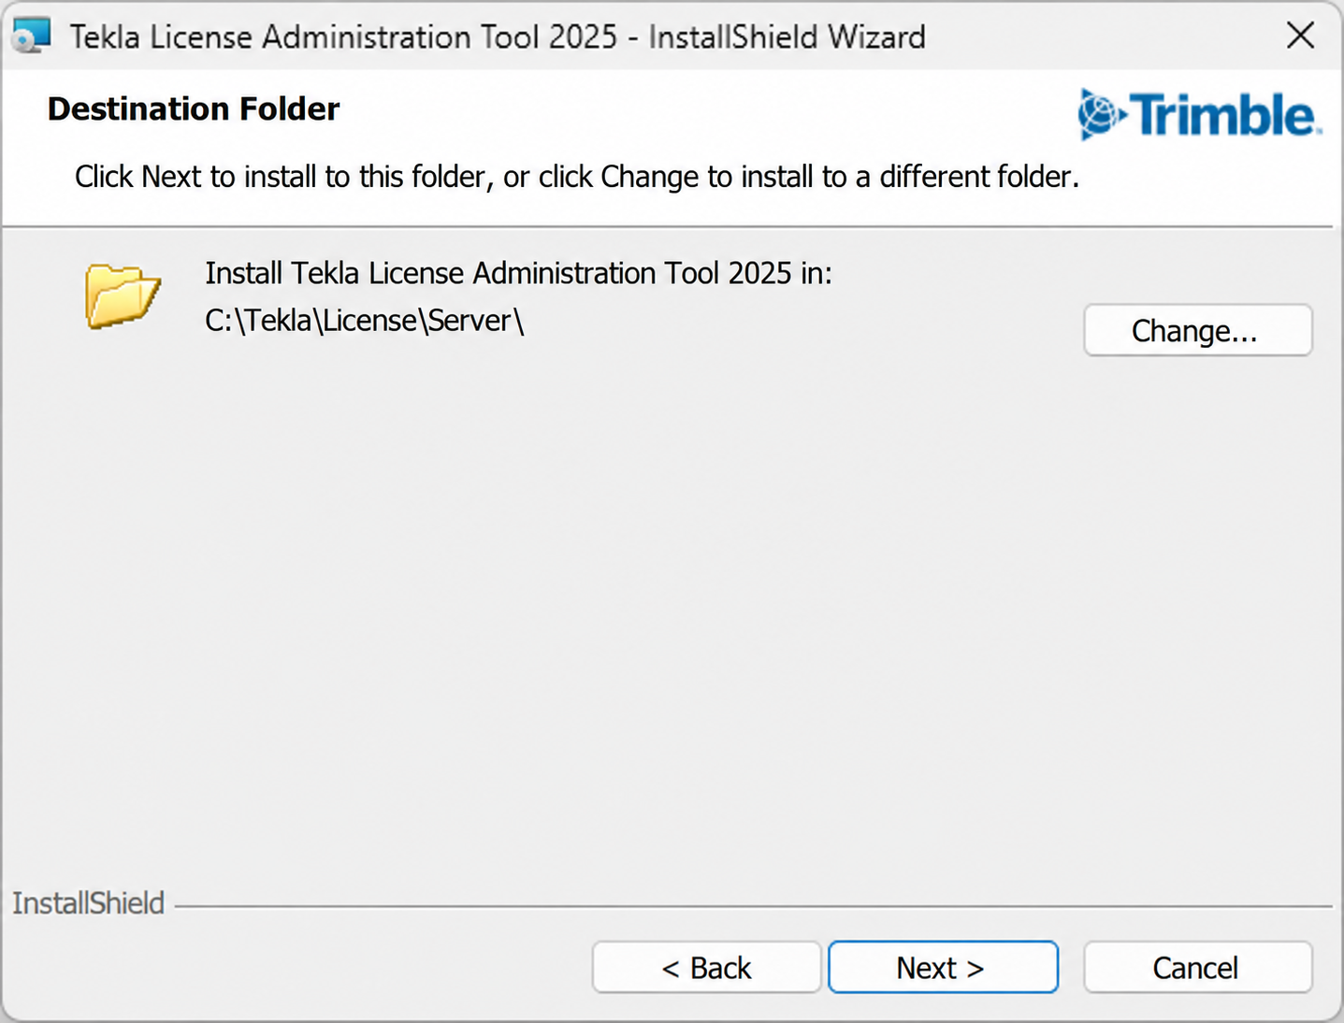
Task: Click the InstallShield label at the bottom
Action: click(88, 903)
